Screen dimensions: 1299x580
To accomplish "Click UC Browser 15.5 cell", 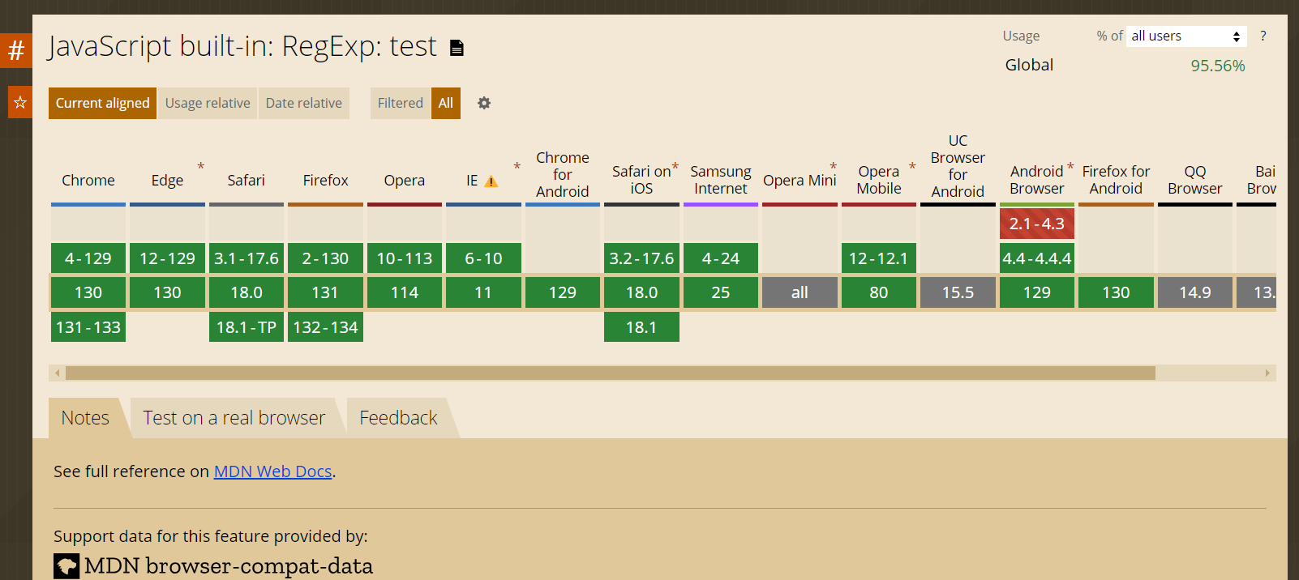I will [x=958, y=292].
